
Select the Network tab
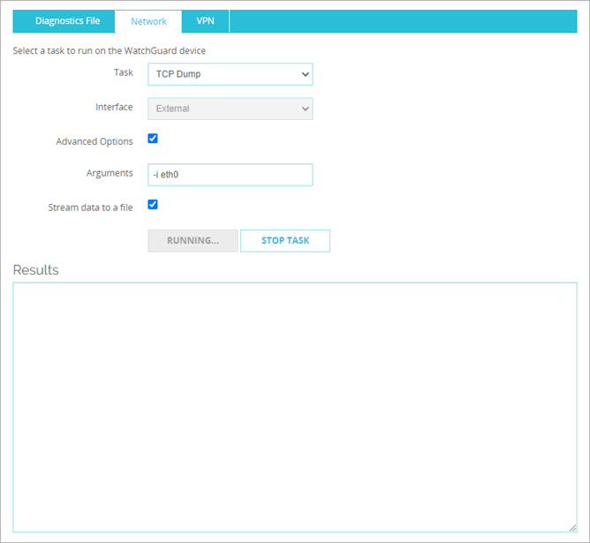point(148,21)
